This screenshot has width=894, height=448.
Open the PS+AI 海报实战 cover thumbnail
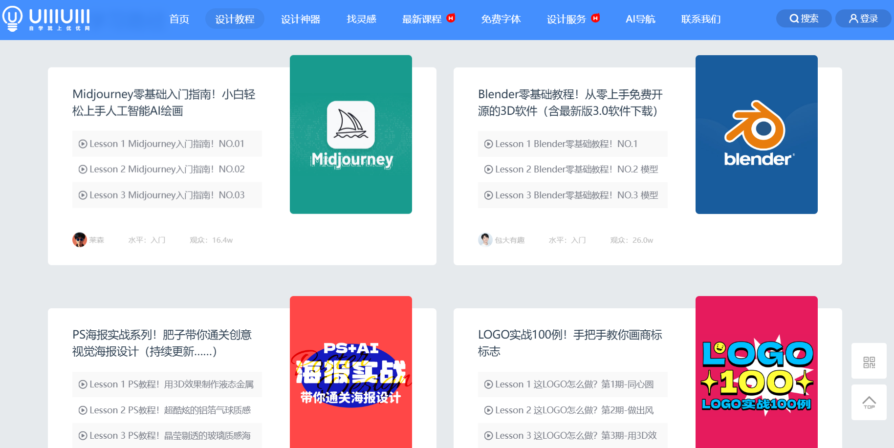[351, 372]
